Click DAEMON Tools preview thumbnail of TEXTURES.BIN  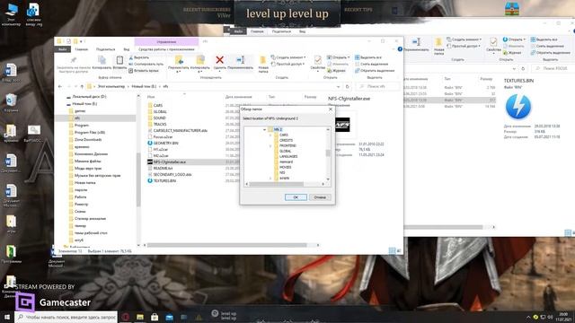[x=517, y=107]
